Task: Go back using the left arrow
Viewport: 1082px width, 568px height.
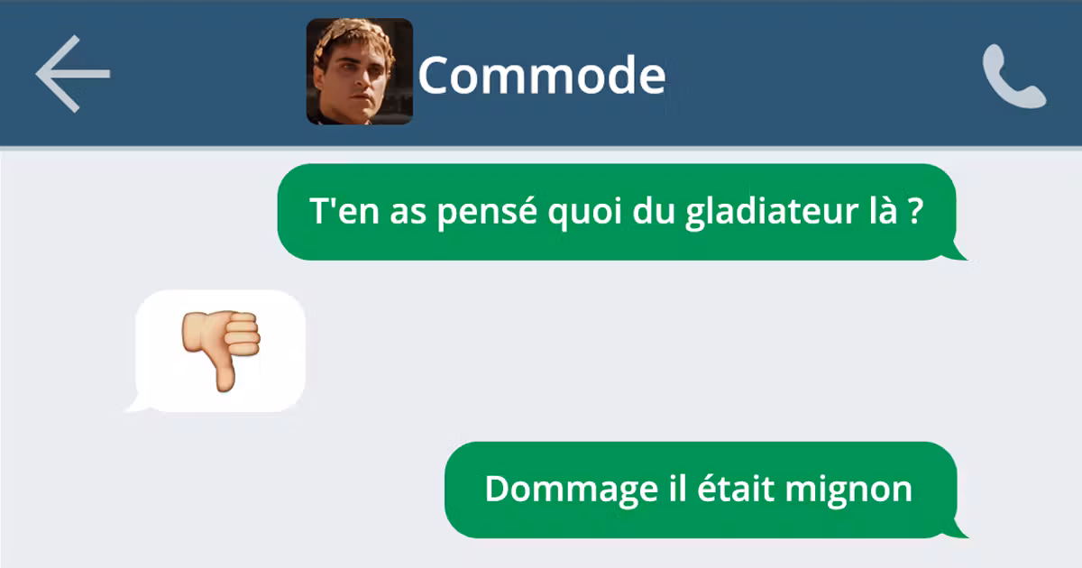Action: click(73, 74)
